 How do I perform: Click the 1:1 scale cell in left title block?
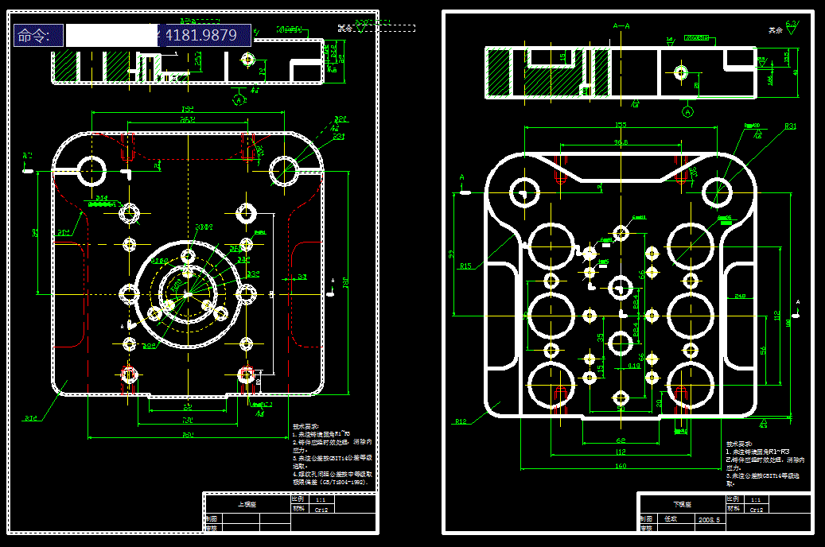[x=321, y=499]
